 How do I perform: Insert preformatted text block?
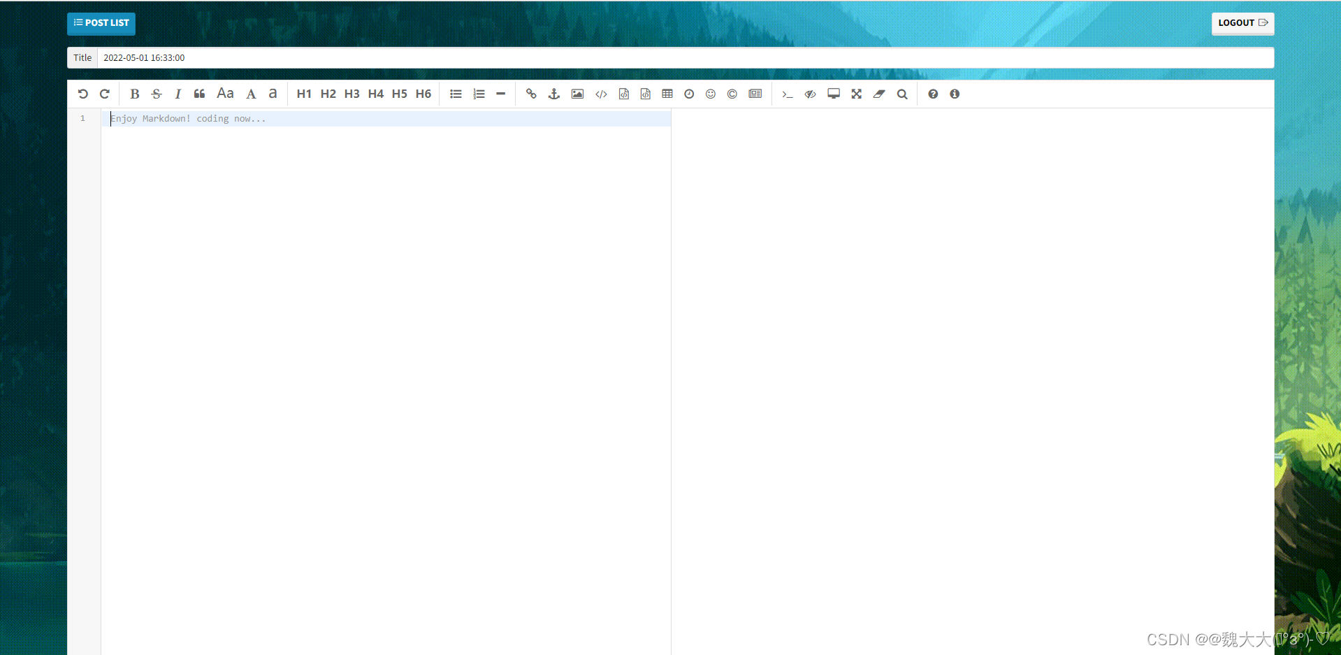click(624, 94)
